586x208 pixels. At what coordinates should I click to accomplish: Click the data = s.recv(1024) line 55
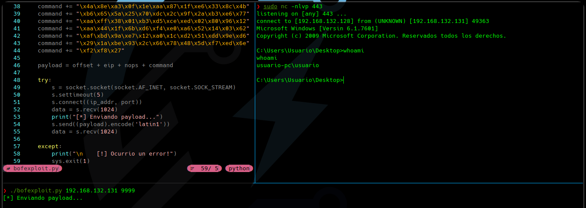(x=85, y=132)
